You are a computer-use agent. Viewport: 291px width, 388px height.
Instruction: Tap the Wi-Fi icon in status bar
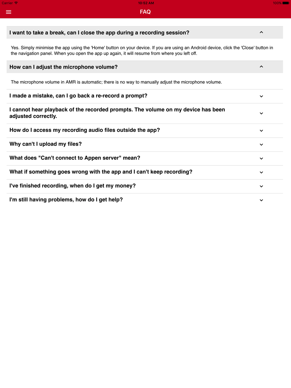pos(16,3)
